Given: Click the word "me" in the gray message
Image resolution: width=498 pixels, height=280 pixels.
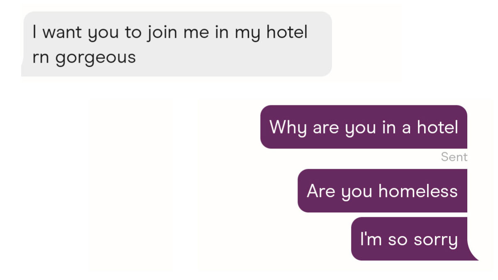Looking at the screenshot, I should pos(195,33).
